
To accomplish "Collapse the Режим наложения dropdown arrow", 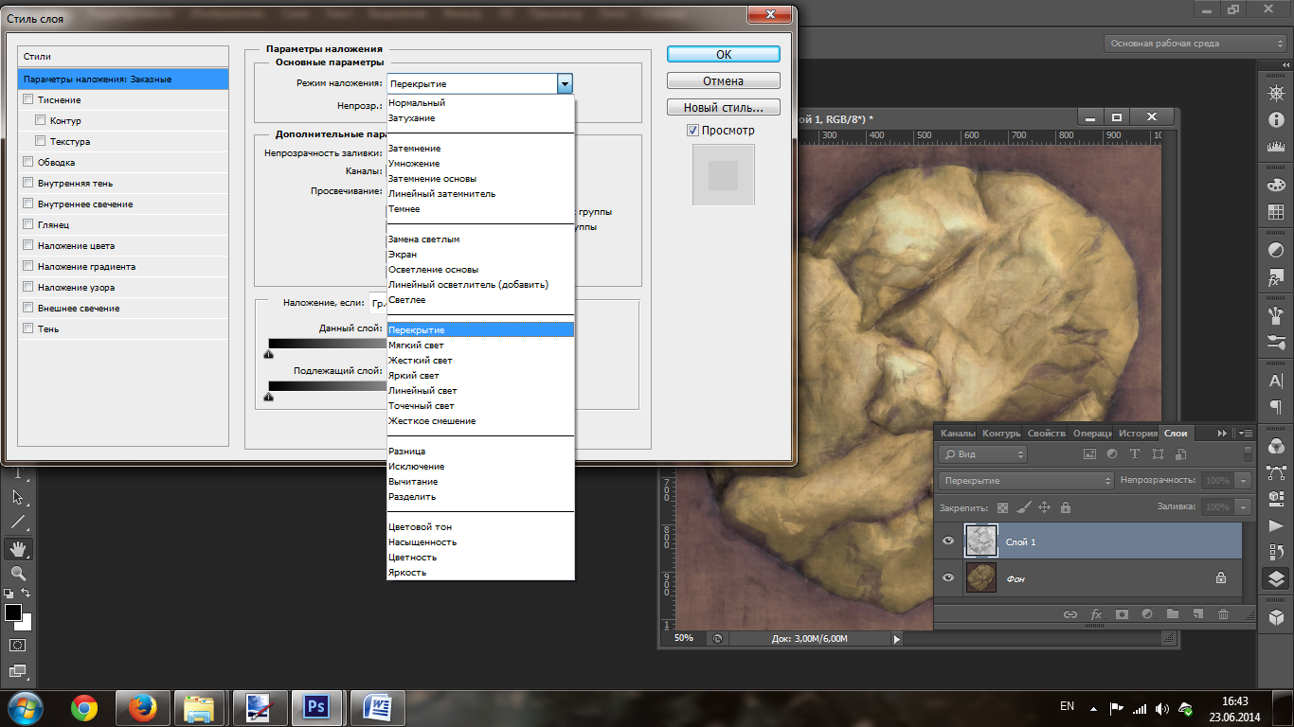I will tap(565, 84).
